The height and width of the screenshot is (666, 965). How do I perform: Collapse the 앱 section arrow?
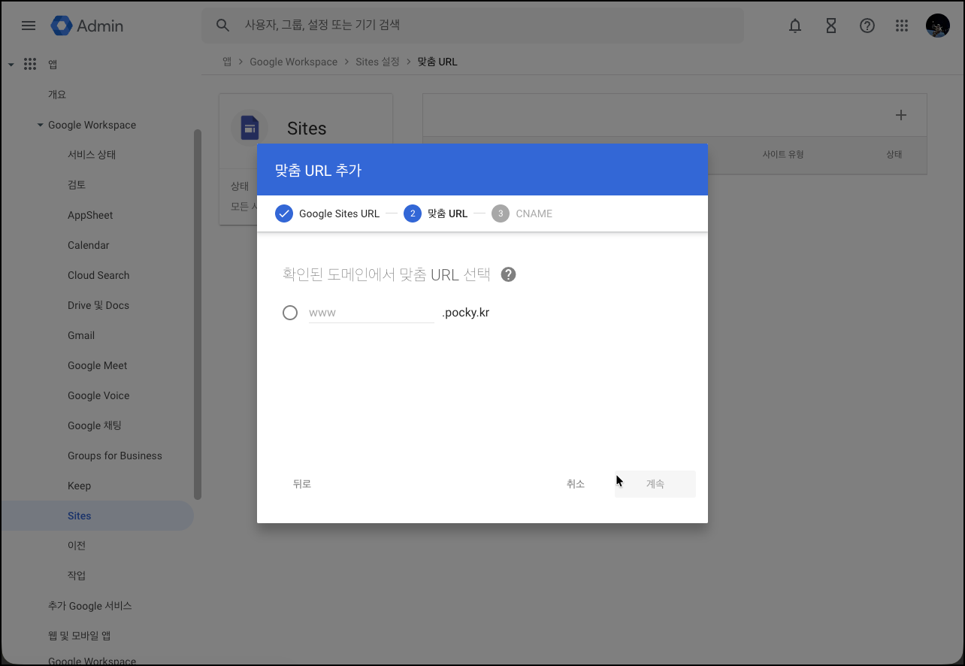click(x=11, y=65)
